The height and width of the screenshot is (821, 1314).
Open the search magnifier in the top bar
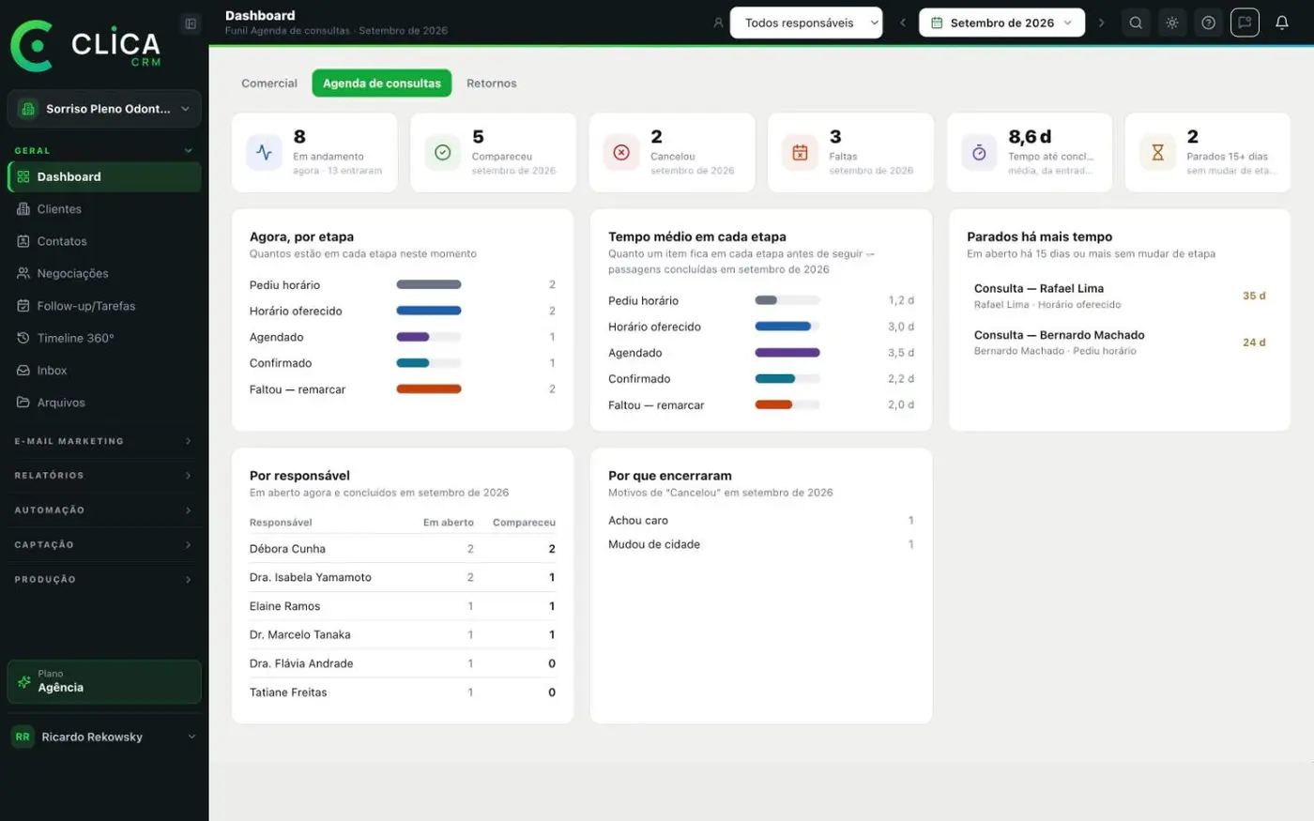(1136, 23)
